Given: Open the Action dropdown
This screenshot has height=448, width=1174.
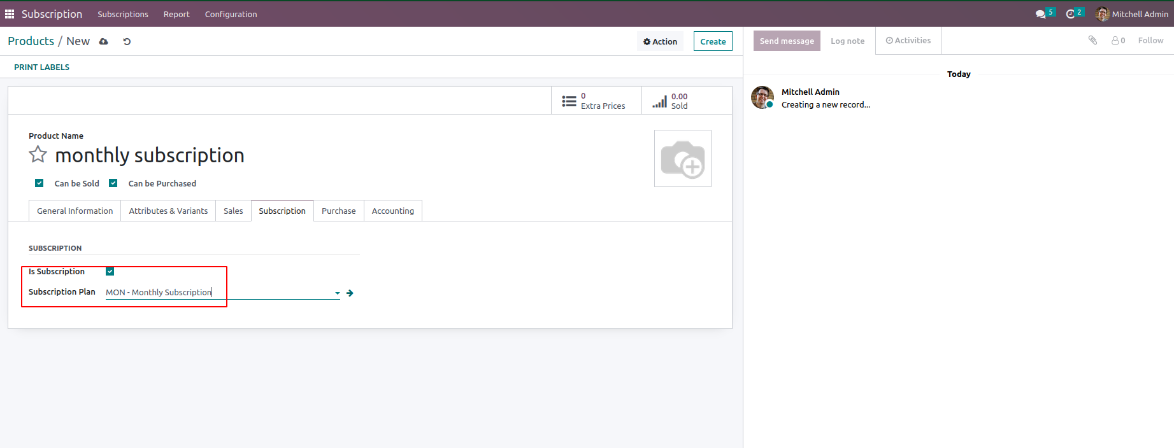Looking at the screenshot, I should tap(660, 41).
